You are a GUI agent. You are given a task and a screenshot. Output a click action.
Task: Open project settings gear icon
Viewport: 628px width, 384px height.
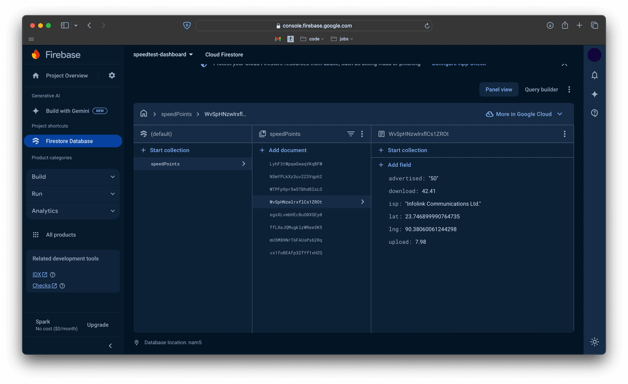click(x=112, y=75)
